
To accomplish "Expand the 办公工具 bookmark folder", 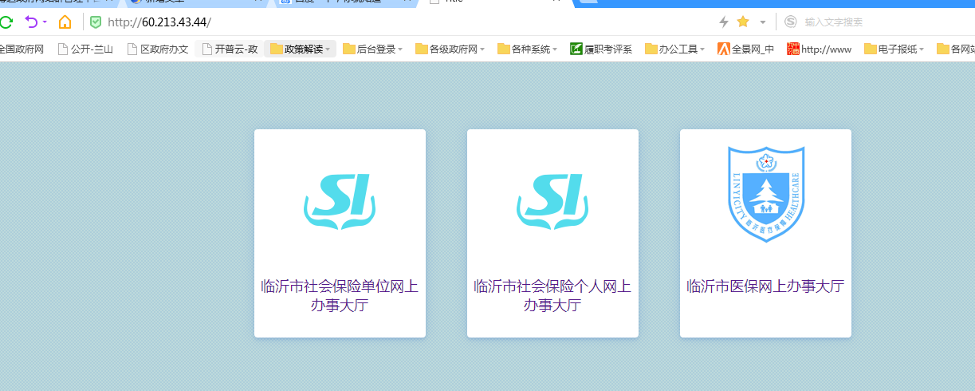I will (675, 49).
